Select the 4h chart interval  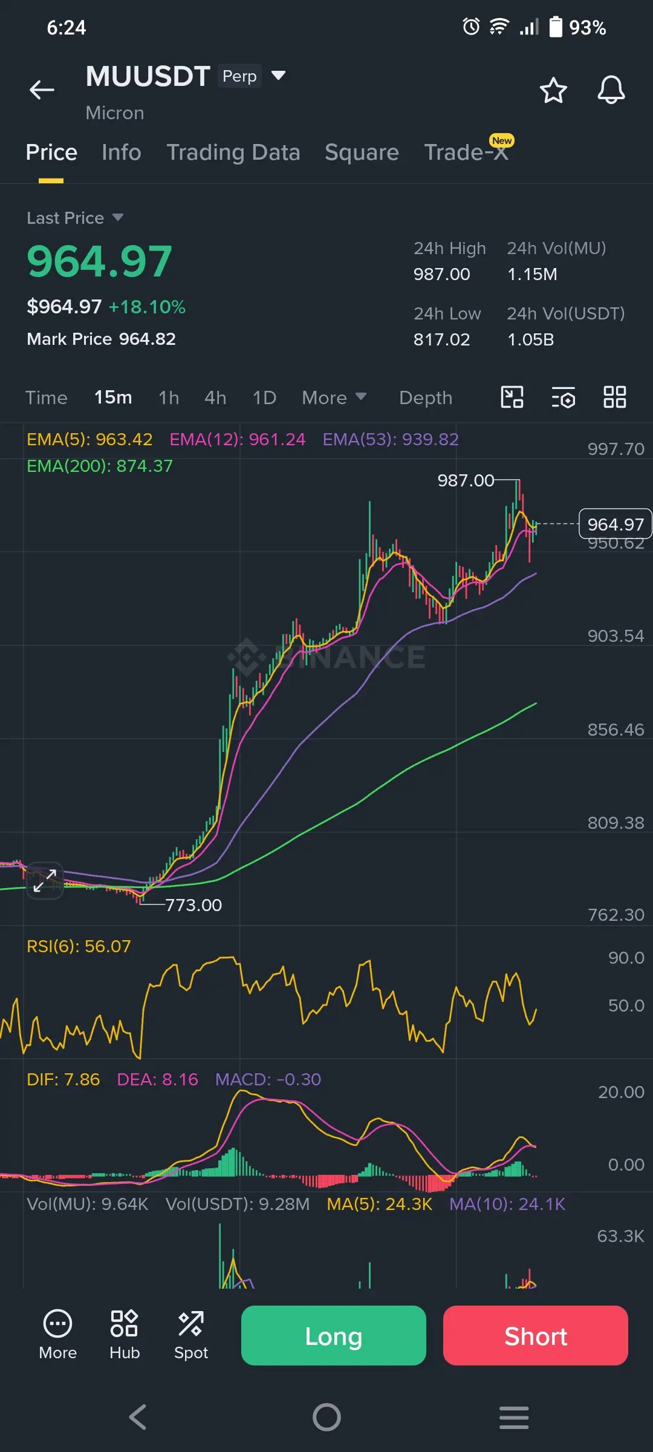pyautogui.click(x=215, y=397)
